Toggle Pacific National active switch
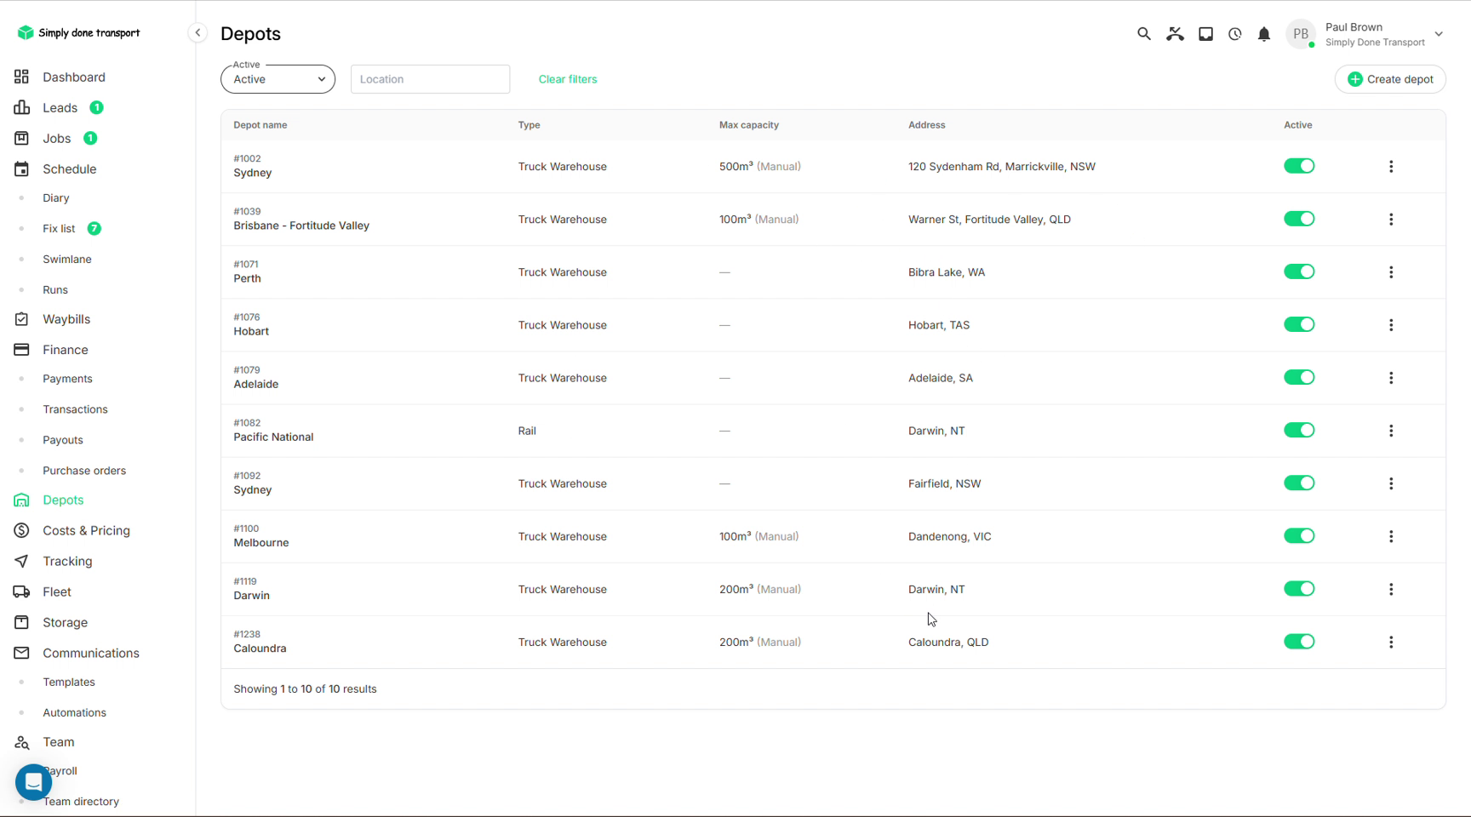Viewport: 1471px width, 817px height. (x=1299, y=430)
